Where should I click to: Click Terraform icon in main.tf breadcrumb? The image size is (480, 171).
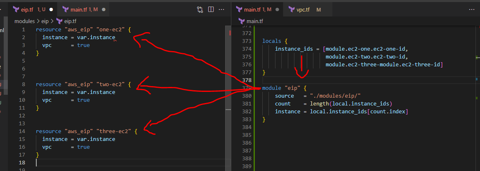242,21
